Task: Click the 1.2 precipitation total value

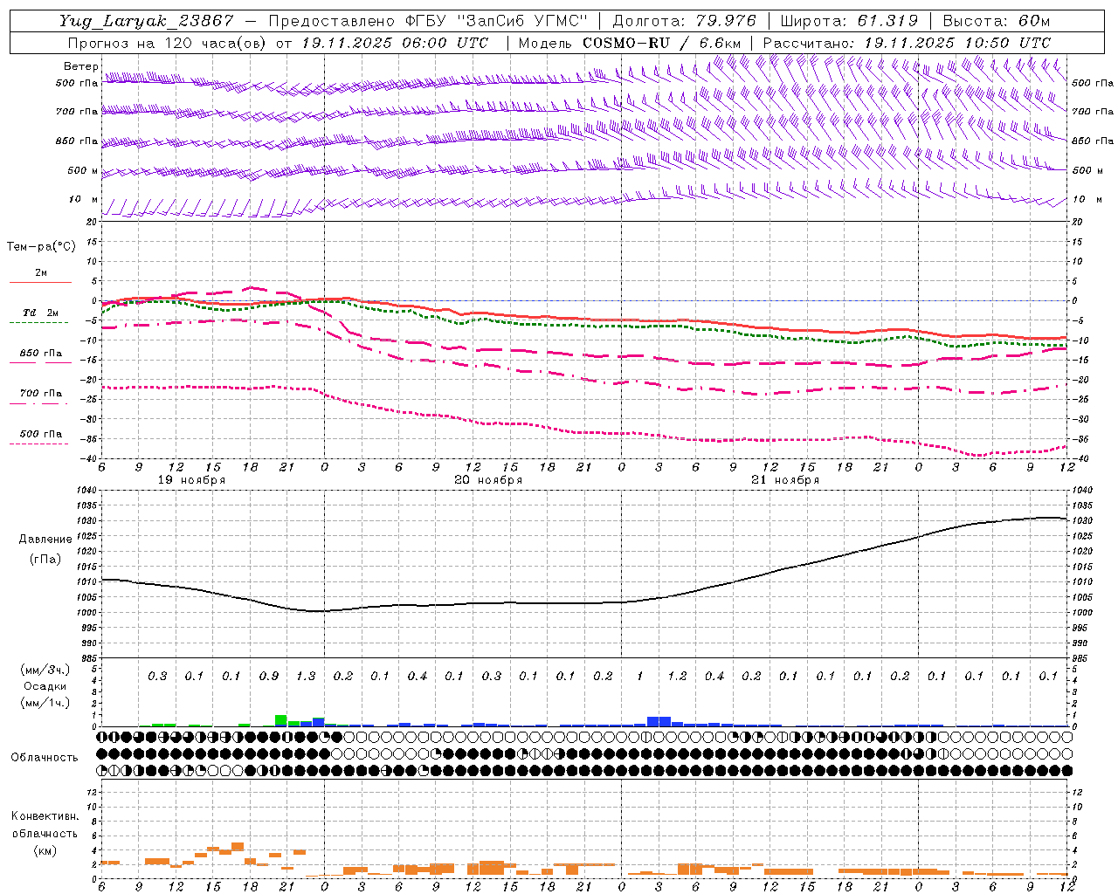Action: [677, 677]
